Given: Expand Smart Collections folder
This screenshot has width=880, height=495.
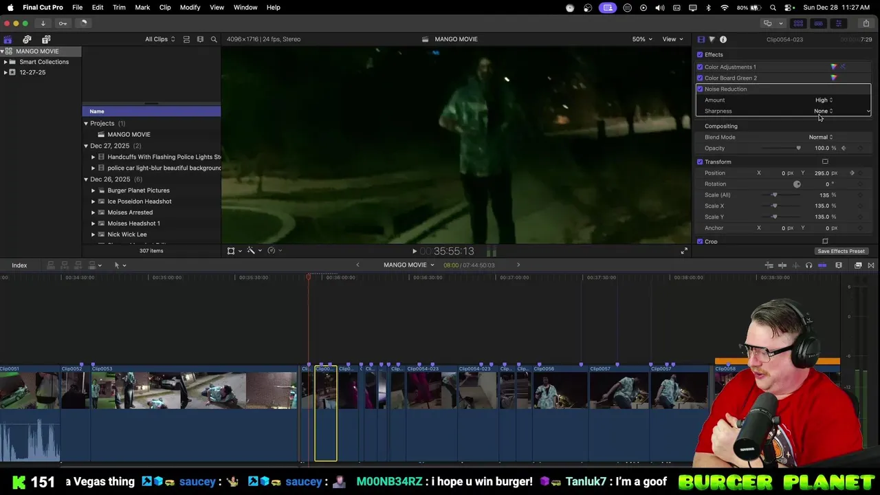Looking at the screenshot, I should coord(5,62).
